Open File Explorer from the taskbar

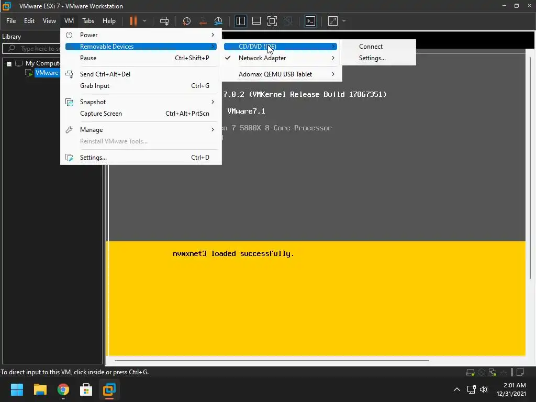[40, 389]
